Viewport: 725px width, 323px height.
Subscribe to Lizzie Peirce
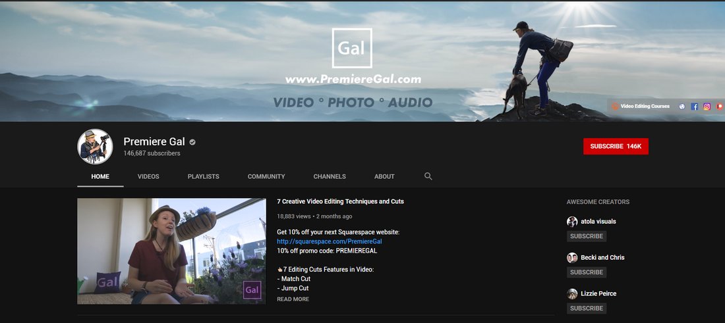click(587, 309)
